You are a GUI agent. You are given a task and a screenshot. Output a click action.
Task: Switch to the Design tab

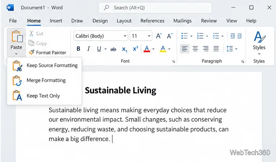click(x=100, y=21)
